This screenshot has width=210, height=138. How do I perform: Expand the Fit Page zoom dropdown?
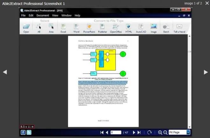(x=188, y=132)
